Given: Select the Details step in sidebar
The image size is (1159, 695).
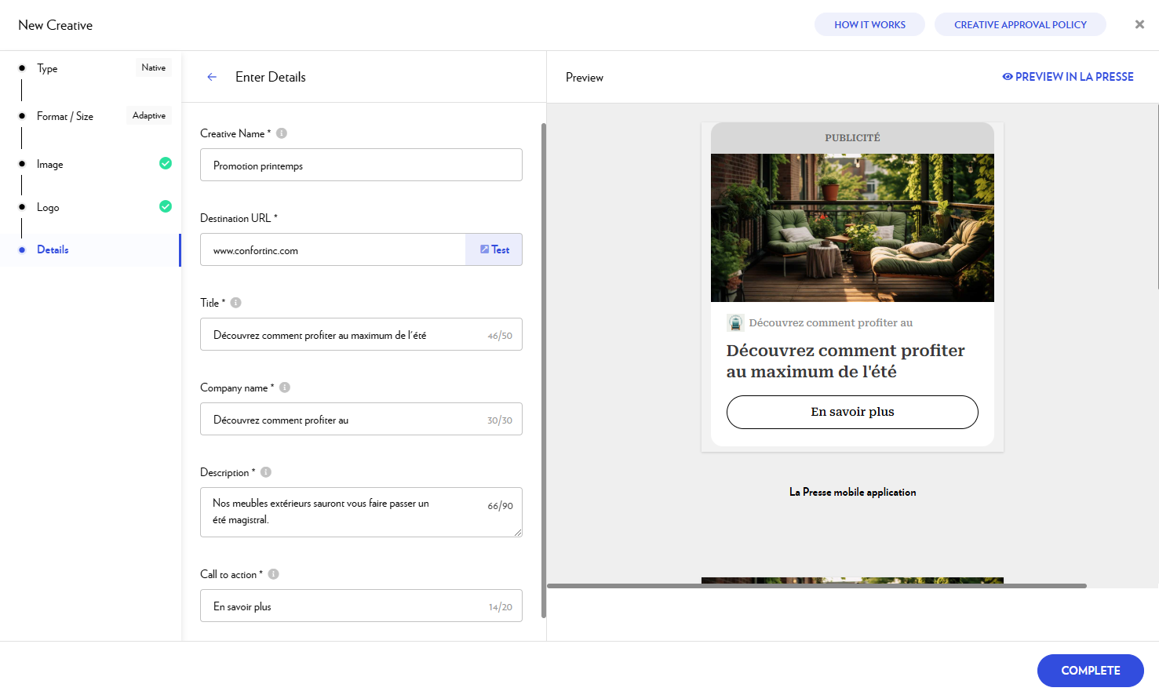Looking at the screenshot, I should (x=53, y=250).
